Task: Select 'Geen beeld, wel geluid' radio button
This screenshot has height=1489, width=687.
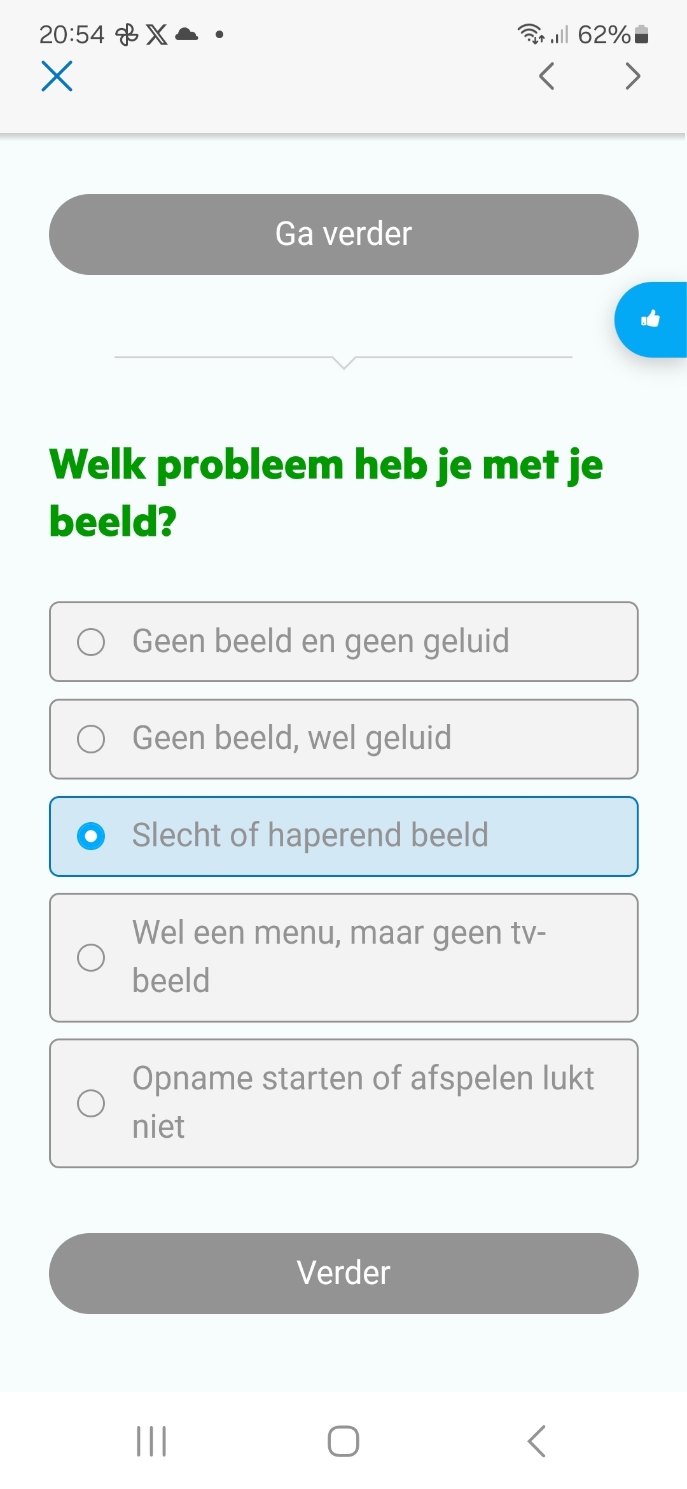Action: 343,739
